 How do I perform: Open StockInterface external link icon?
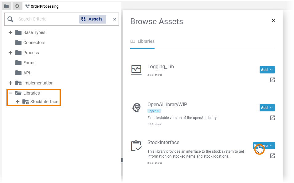coord(272,156)
